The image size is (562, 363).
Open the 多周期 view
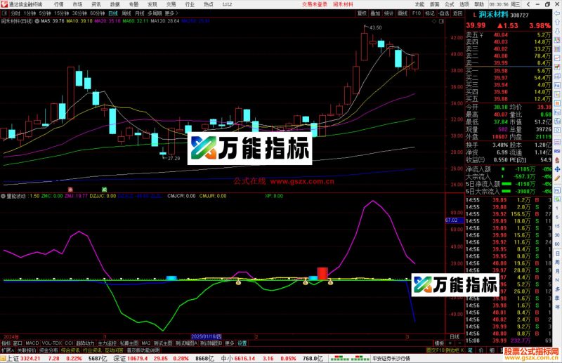(155, 13)
